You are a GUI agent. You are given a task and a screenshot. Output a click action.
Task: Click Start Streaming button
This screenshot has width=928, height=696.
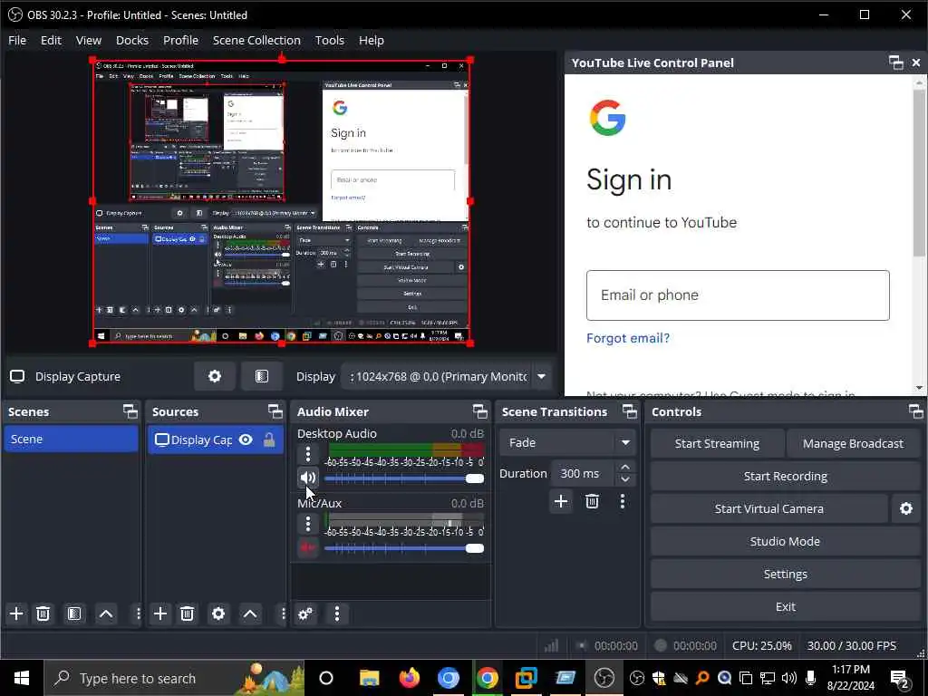pos(717,443)
